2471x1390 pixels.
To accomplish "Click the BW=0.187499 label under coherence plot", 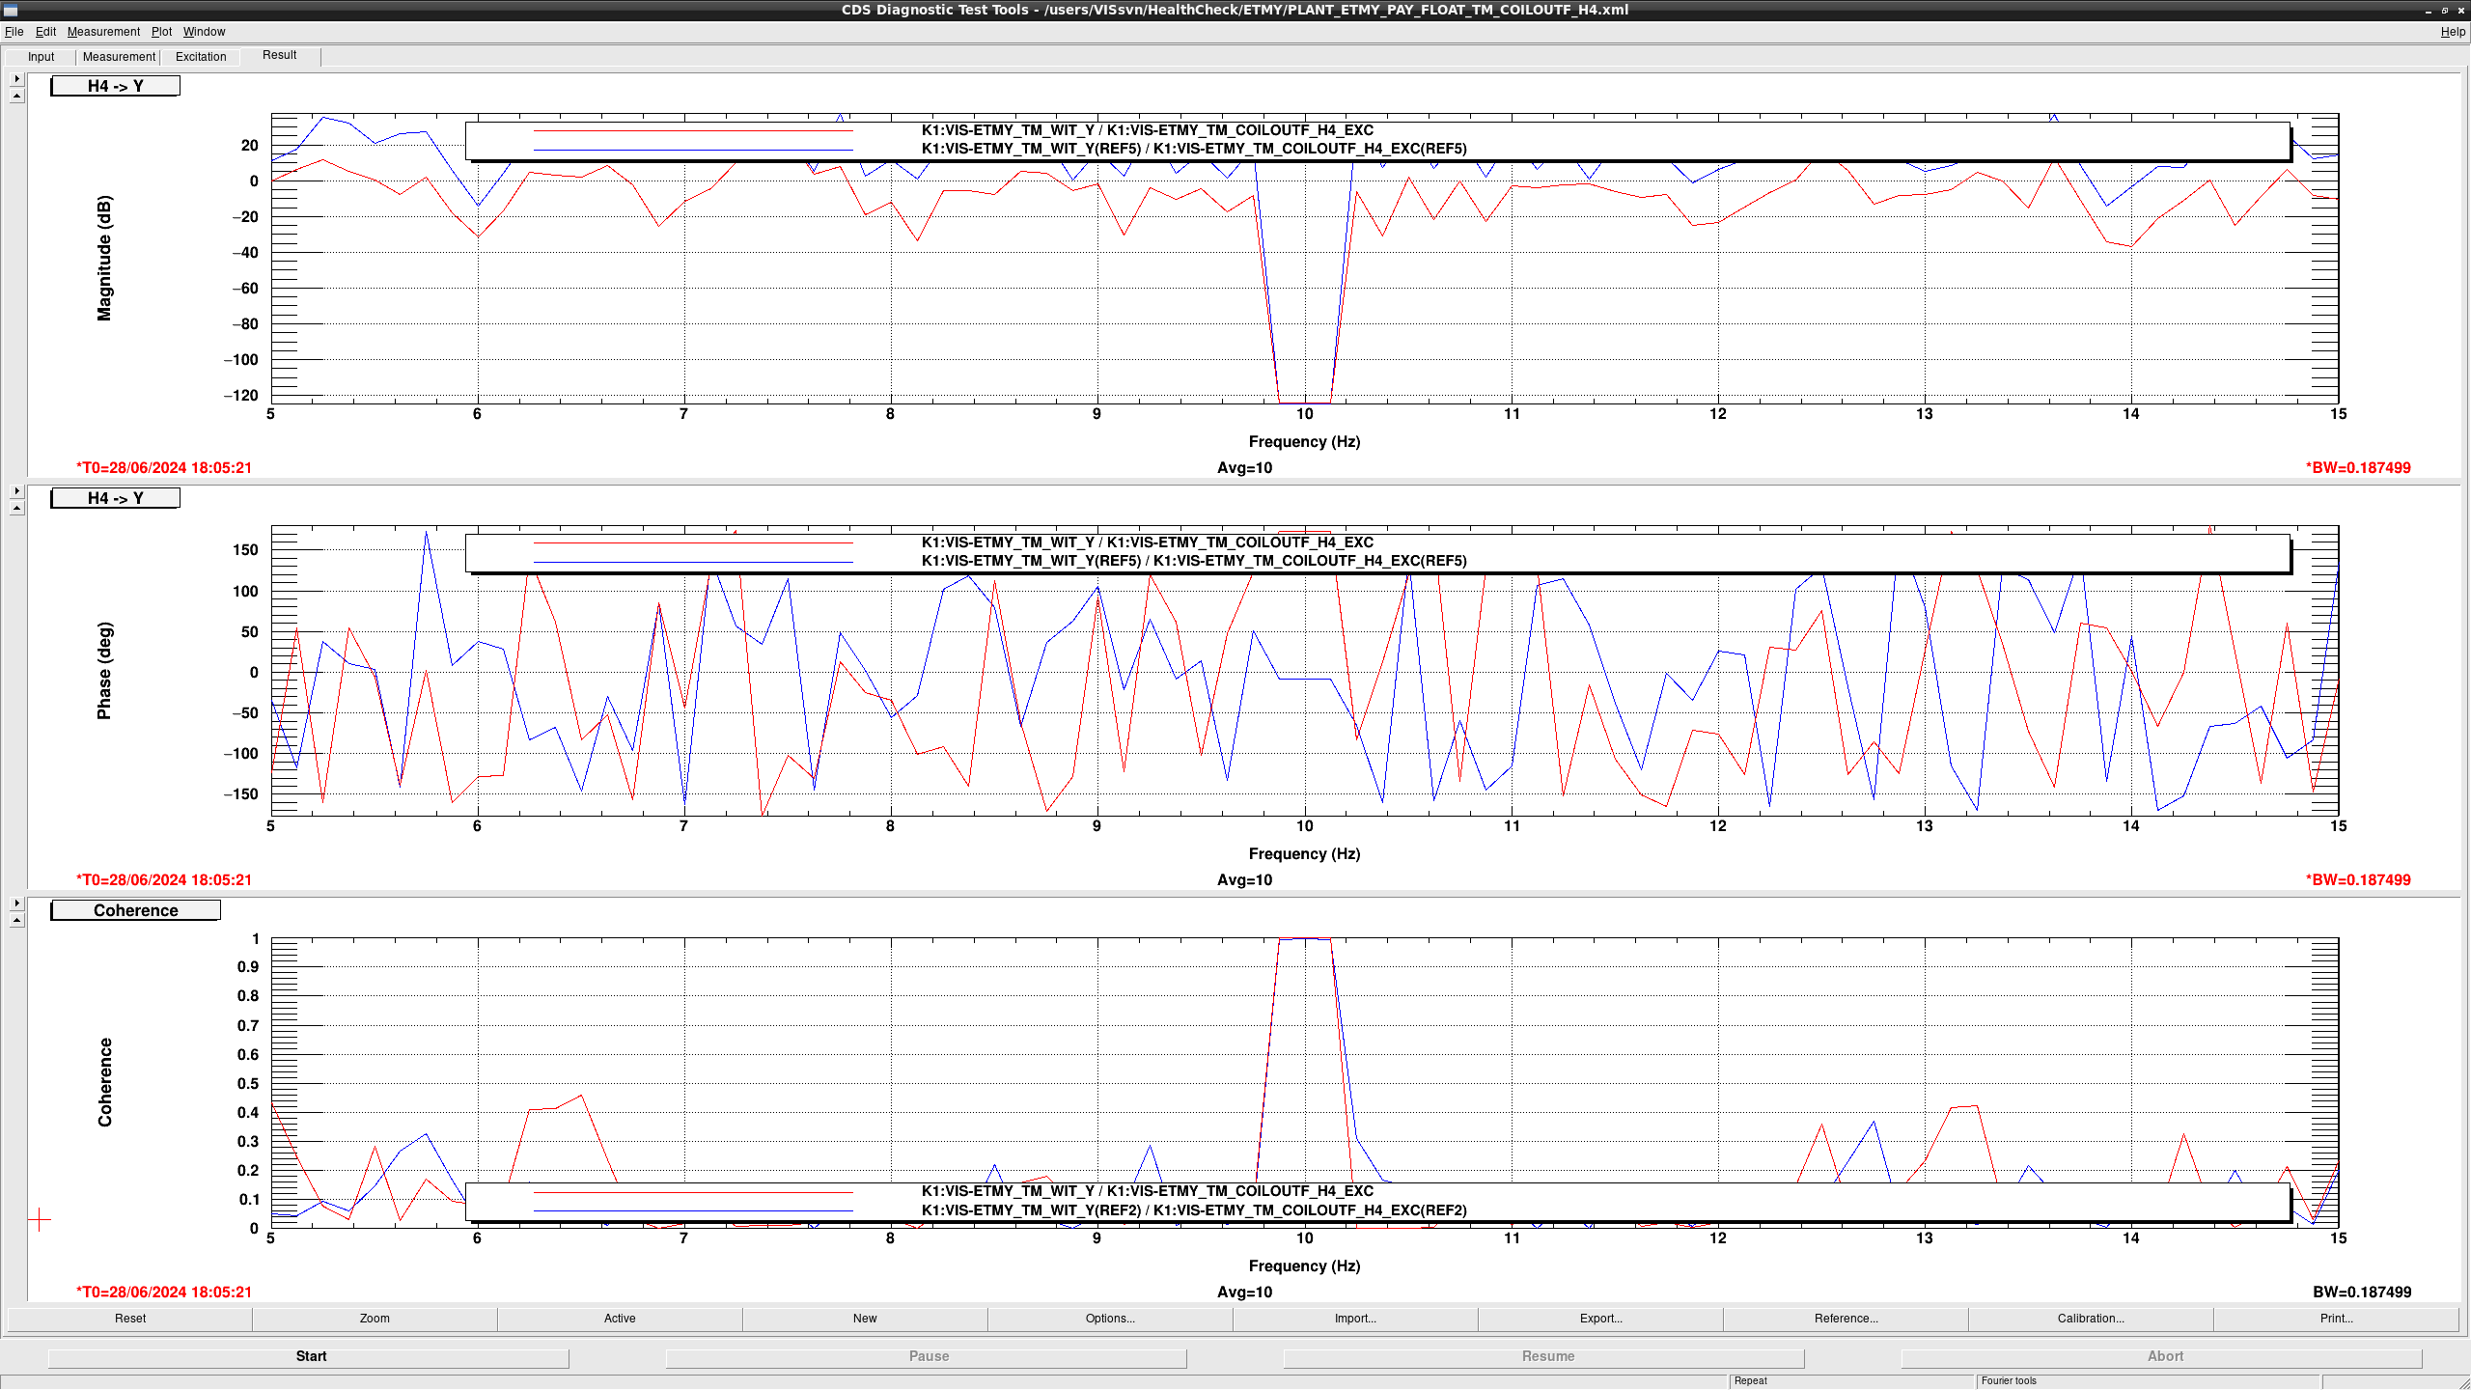I will click(2362, 1293).
